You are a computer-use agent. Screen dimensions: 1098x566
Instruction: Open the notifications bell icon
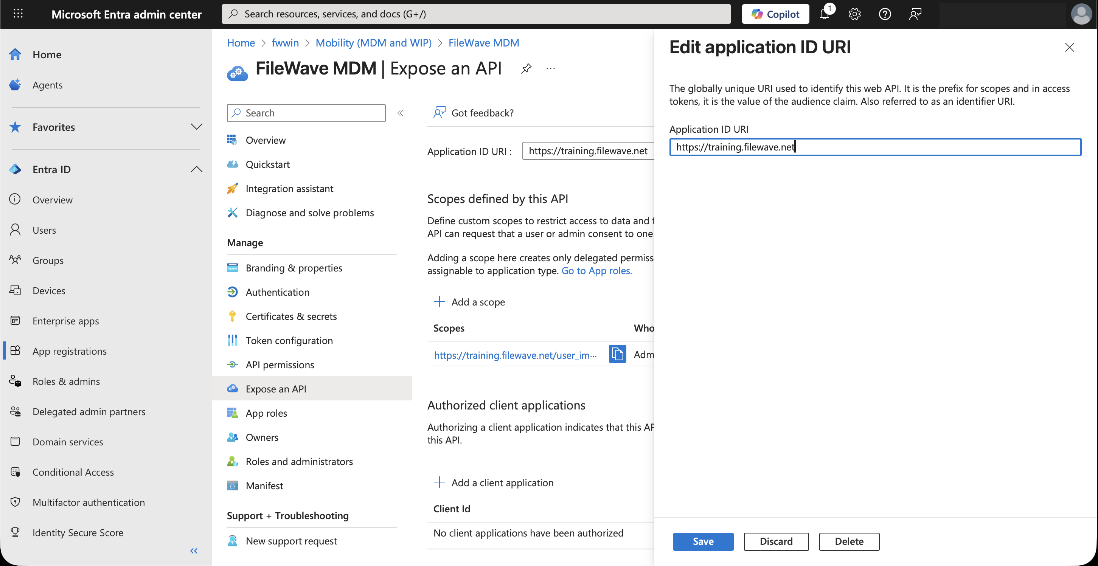point(825,14)
